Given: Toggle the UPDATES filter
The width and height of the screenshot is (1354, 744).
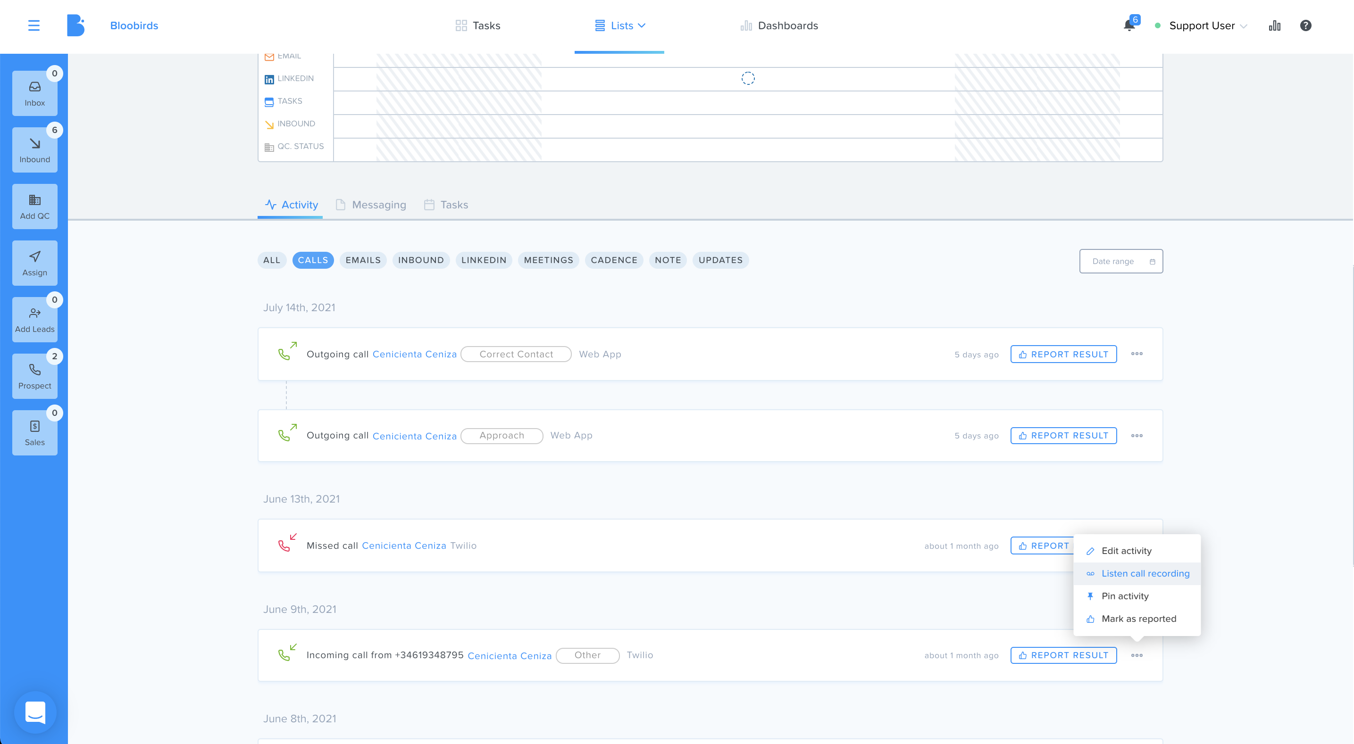Looking at the screenshot, I should [x=720, y=260].
